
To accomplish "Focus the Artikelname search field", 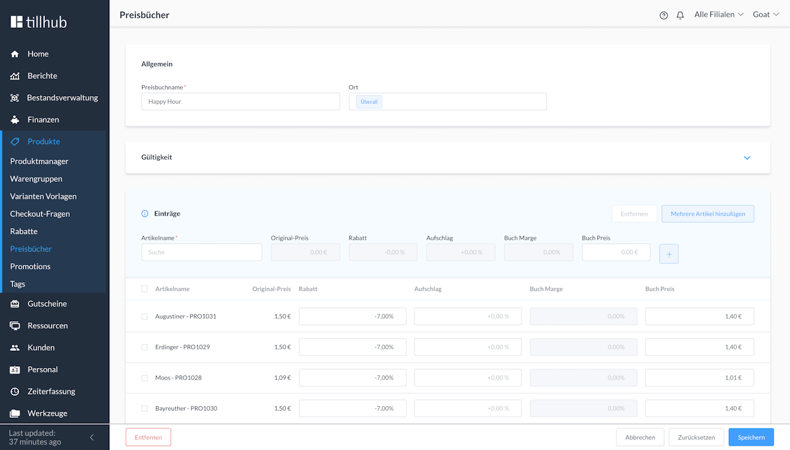I will click(201, 252).
